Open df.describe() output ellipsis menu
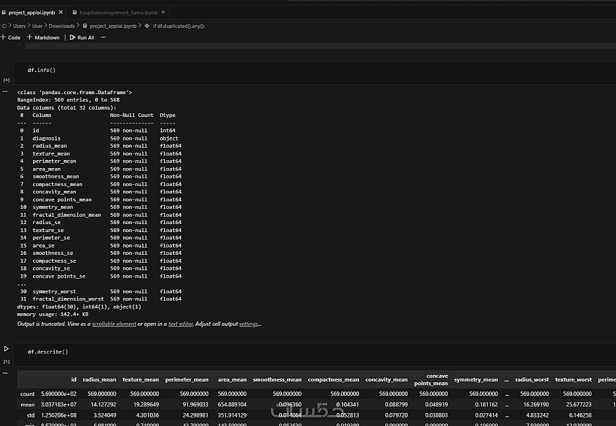The width and height of the screenshot is (616, 426). (5, 373)
